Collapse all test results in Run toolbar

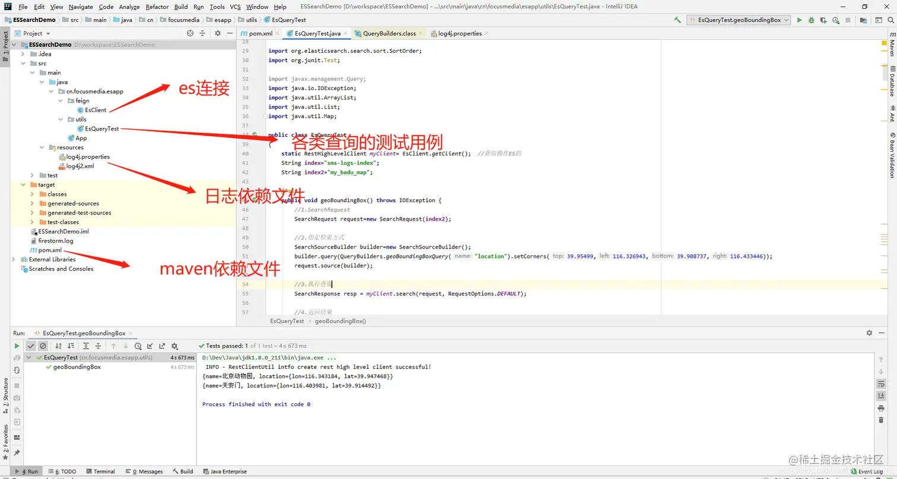(98, 346)
